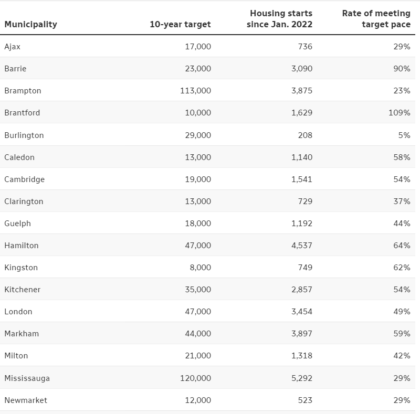Image resolution: width=420 pixels, height=414 pixels.
Task: Click Kingston's 8,000 target value
Action: tap(200, 268)
